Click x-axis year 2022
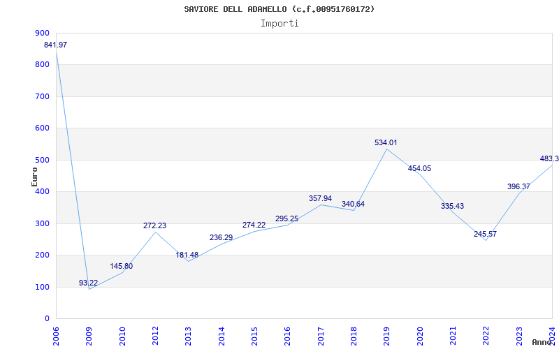 pos(486,336)
